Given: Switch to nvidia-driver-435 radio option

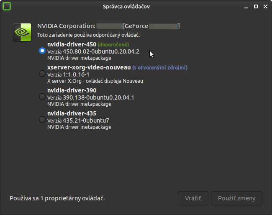Looking at the screenshot, I should (42, 120).
